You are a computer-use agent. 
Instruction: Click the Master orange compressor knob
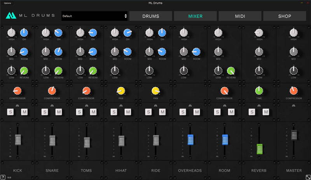pos(294,91)
